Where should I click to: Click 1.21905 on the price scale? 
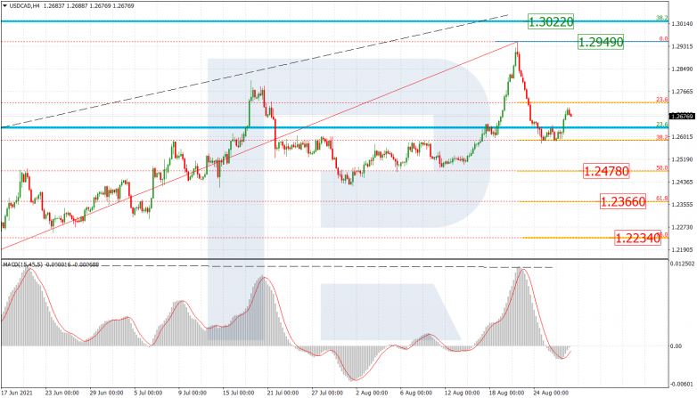[683, 249]
